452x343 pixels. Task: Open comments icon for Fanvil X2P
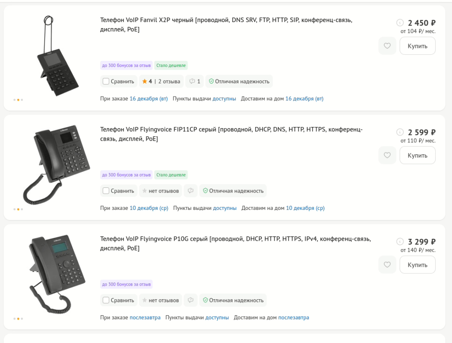(195, 81)
